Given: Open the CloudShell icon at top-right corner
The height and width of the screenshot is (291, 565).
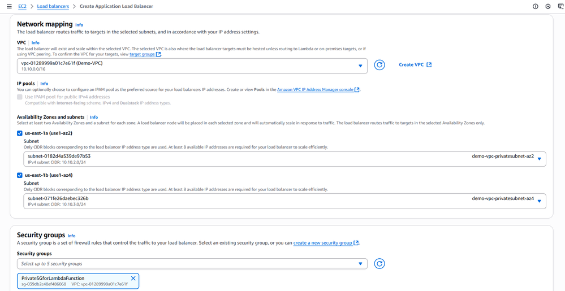Looking at the screenshot, I should click(x=560, y=6).
